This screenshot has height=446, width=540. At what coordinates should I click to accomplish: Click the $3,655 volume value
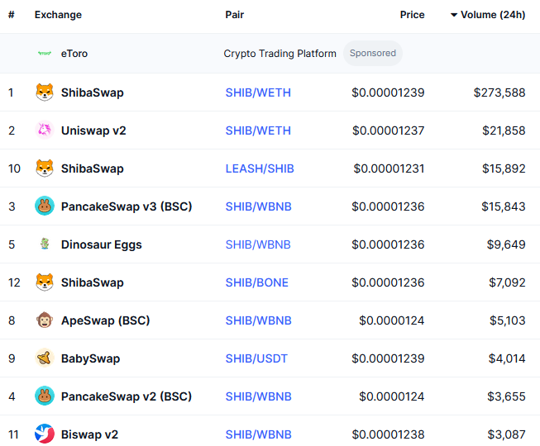(x=506, y=396)
